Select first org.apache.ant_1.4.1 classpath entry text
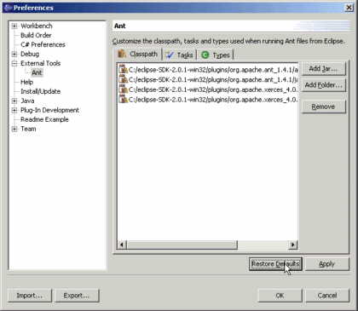The height and width of the screenshot is (311, 358). point(213,70)
